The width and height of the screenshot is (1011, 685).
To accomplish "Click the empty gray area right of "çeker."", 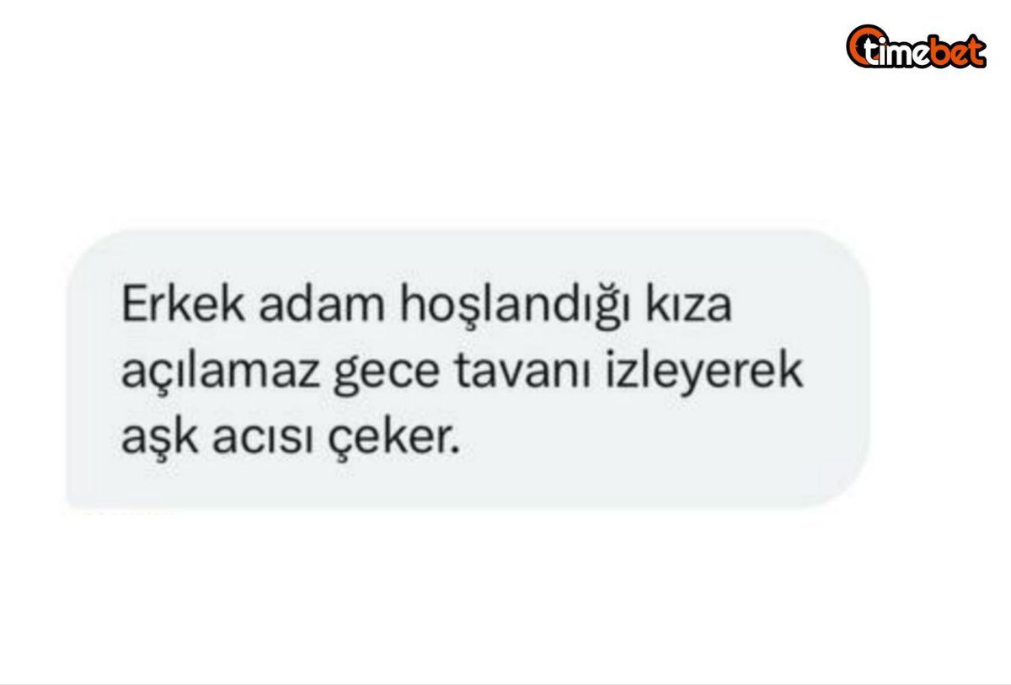I will click(657, 442).
